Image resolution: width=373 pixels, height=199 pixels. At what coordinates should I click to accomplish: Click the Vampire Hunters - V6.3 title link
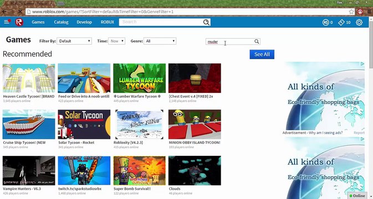[22, 189]
